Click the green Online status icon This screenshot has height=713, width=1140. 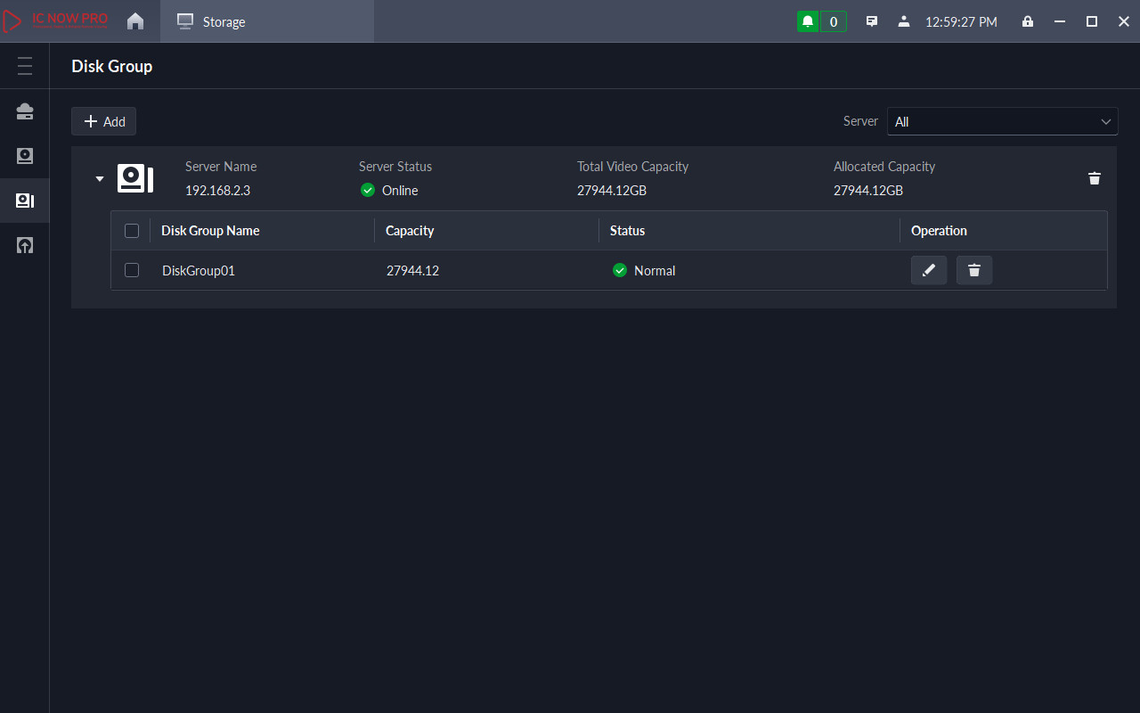pos(368,190)
